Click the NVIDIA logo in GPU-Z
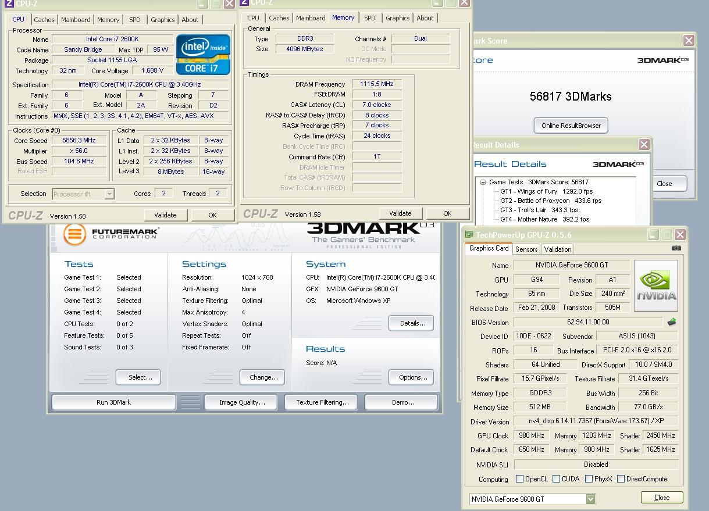Viewport: 709px width, 511px height. point(656,285)
